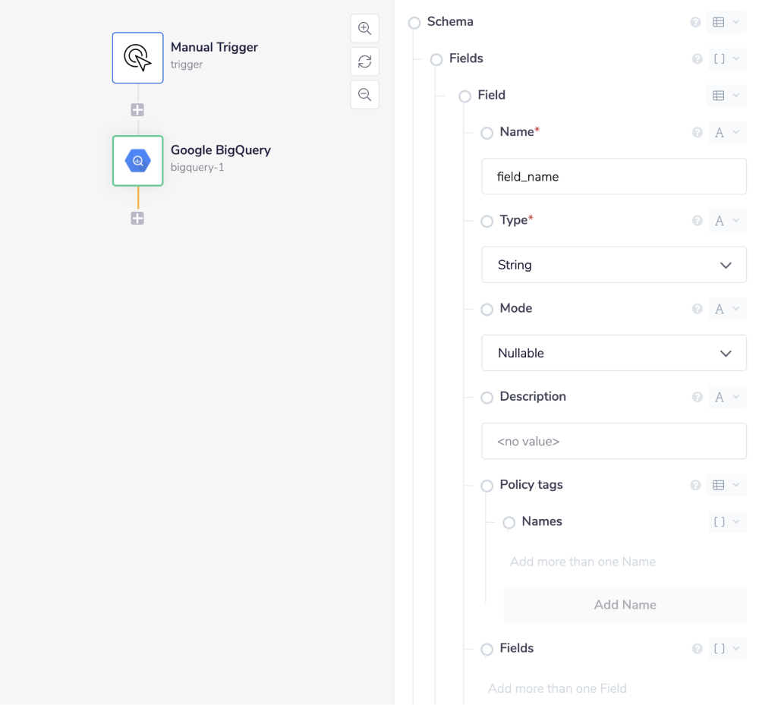Open the Type dropdown showing String

(x=613, y=264)
